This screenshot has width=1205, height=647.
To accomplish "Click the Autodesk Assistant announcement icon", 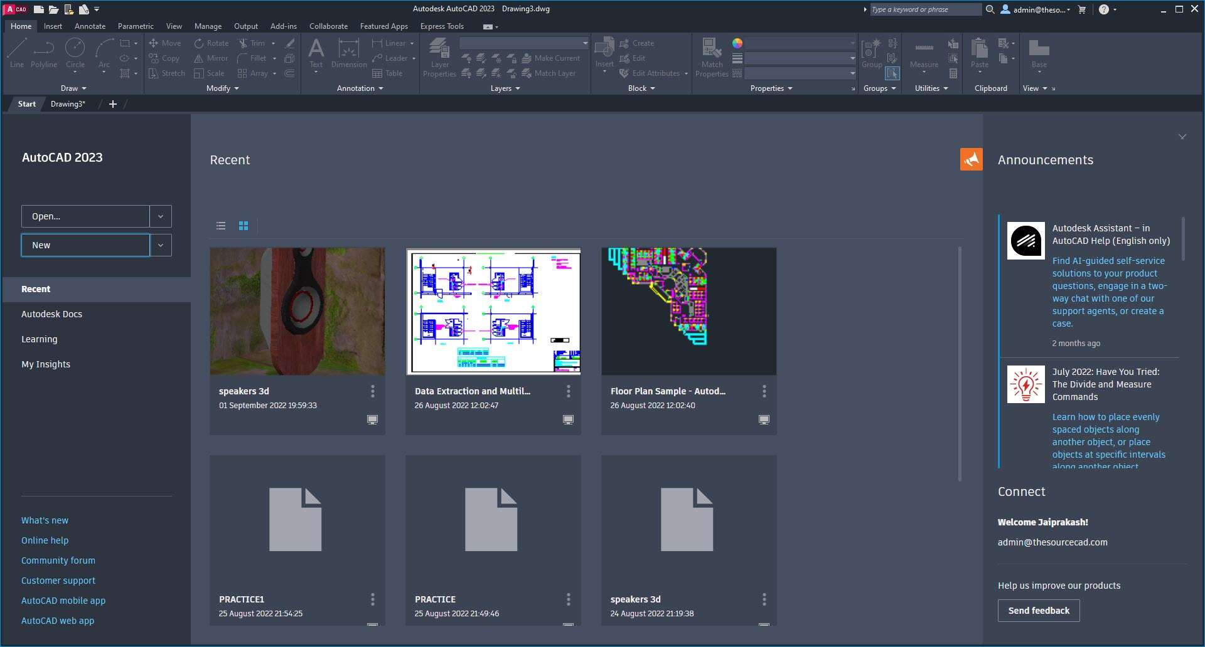I will click(x=1026, y=241).
